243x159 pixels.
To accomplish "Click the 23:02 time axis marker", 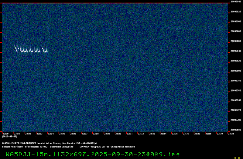I will (28, 134).
